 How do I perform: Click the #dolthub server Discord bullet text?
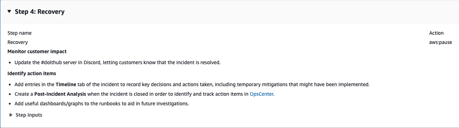pyautogui.click(x=117, y=62)
